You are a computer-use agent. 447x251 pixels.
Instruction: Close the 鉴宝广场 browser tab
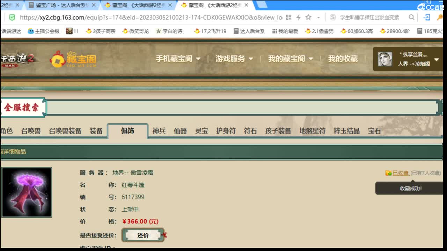pyautogui.click(x=94, y=5)
